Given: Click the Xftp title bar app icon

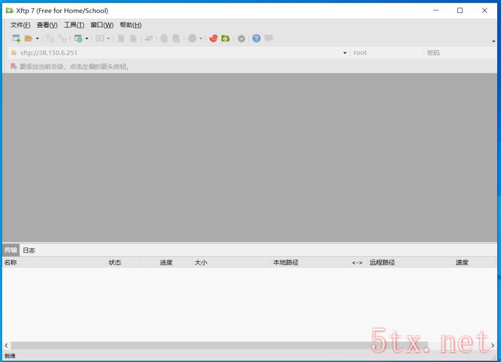Looking at the screenshot, I should click(10, 10).
